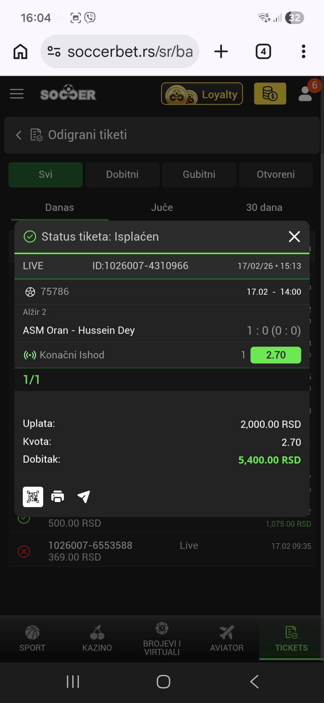
Task: Open the Aviator game section
Action: (x=226, y=638)
